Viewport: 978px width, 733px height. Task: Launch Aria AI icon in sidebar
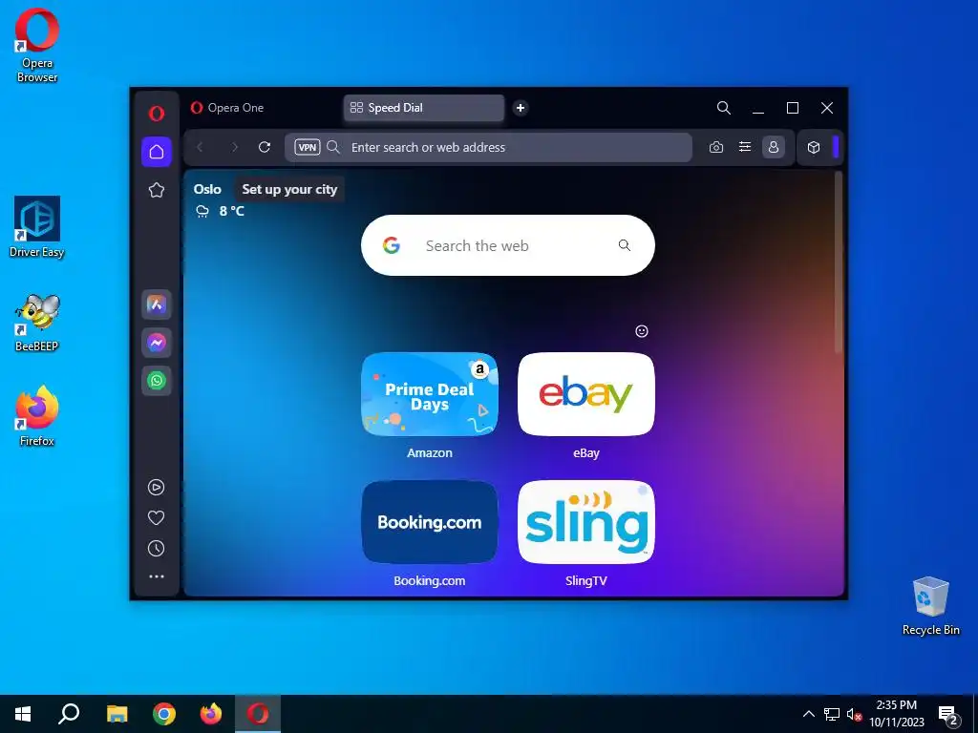point(157,304)
